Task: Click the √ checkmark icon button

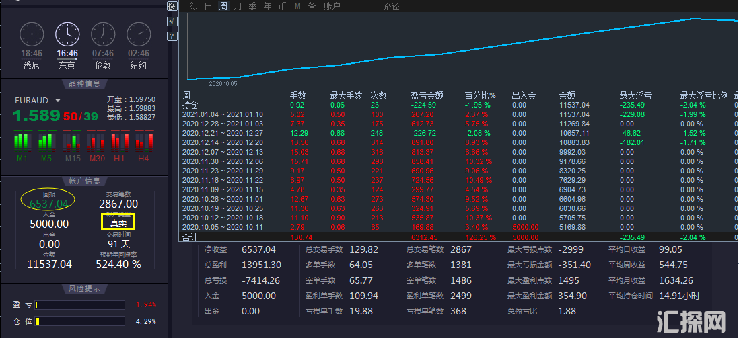Action: 172,21
